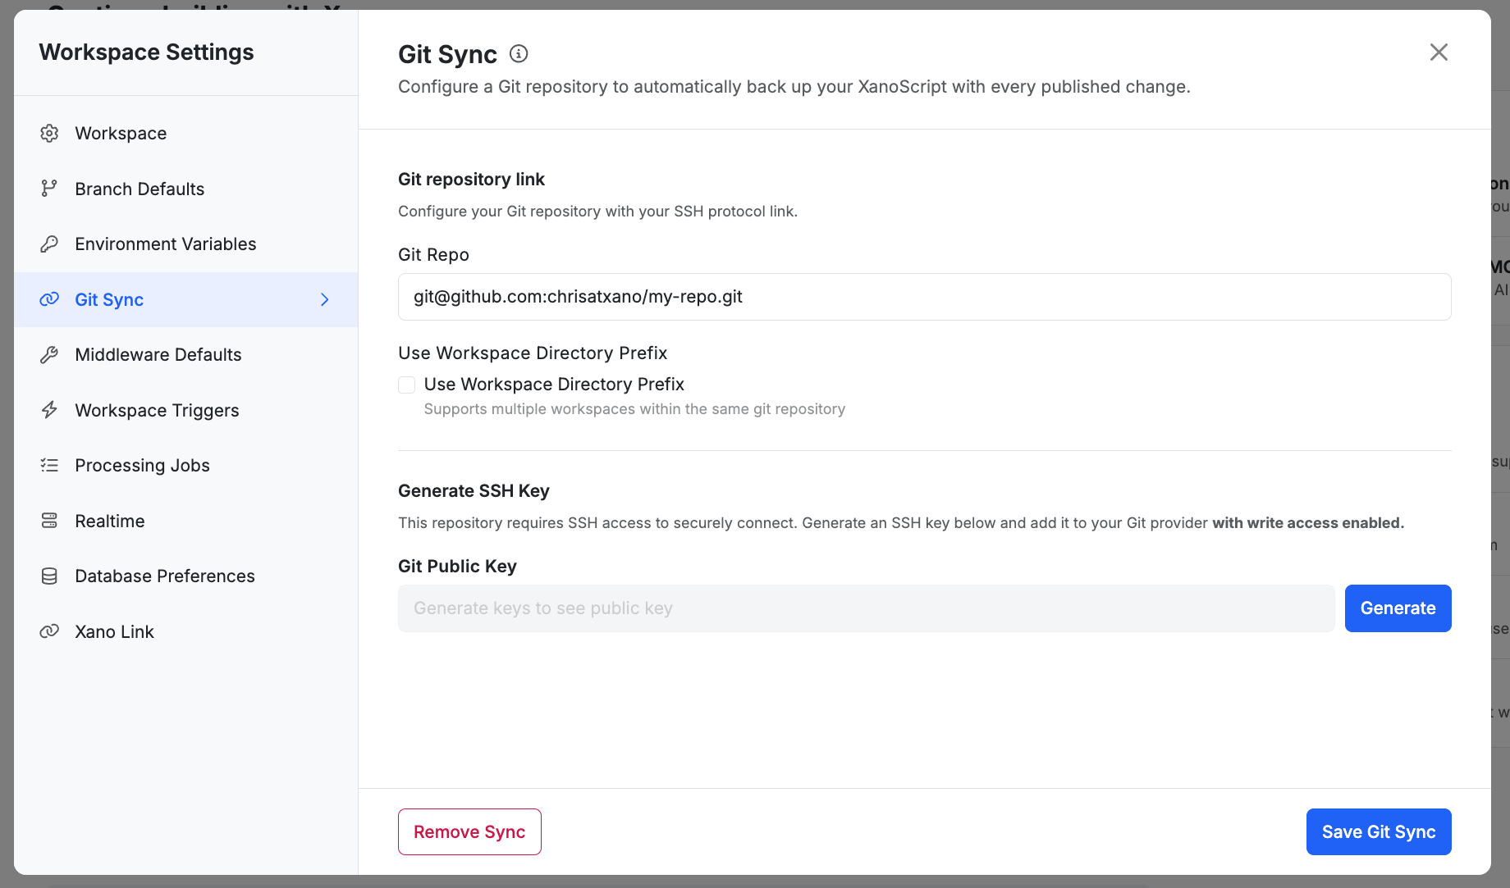The height and width of the screenshot is (888, 1510).
Task: Select the Middleware Defaults wrench icon
Action: pyautogui.click(x=50, y=354)
